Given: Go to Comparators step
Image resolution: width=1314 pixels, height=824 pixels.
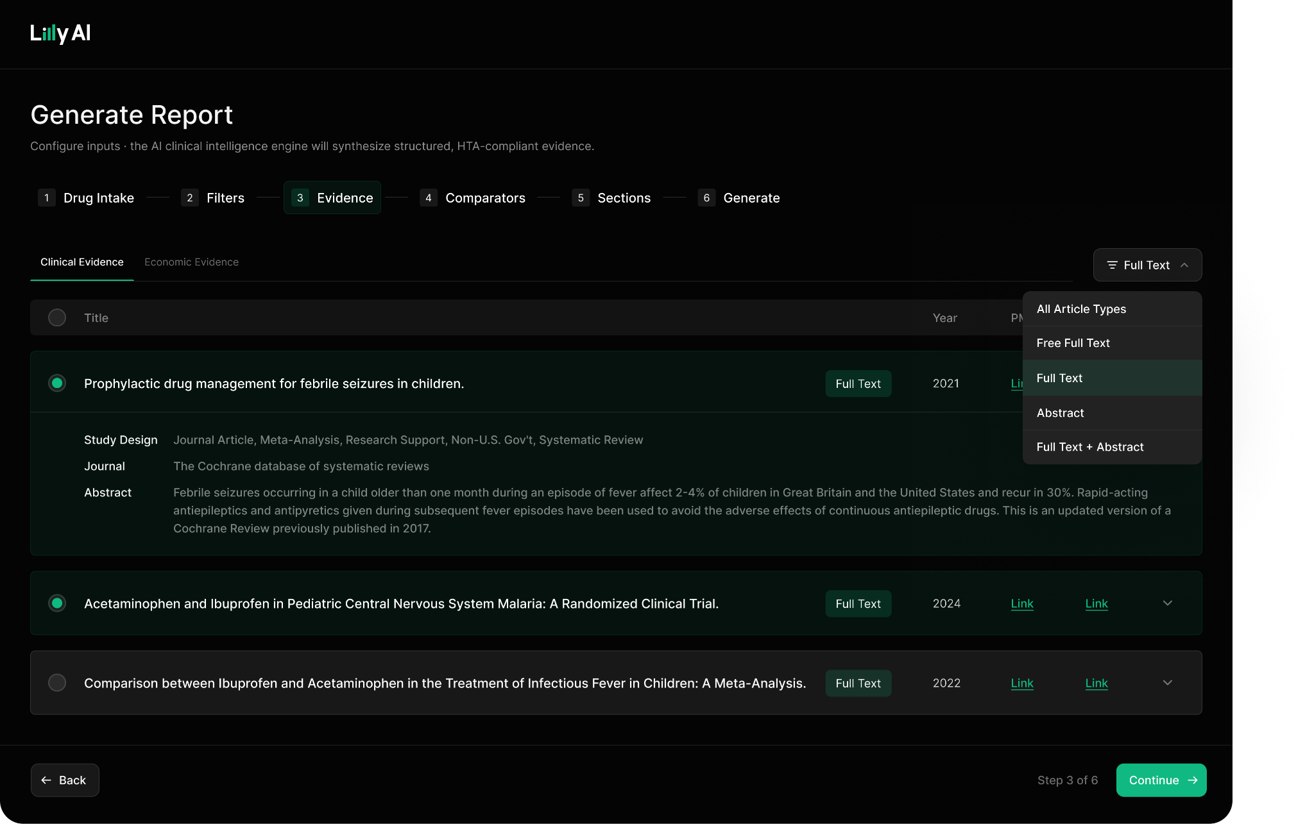Looking at the screenshot, I should [x=472, y=198].
